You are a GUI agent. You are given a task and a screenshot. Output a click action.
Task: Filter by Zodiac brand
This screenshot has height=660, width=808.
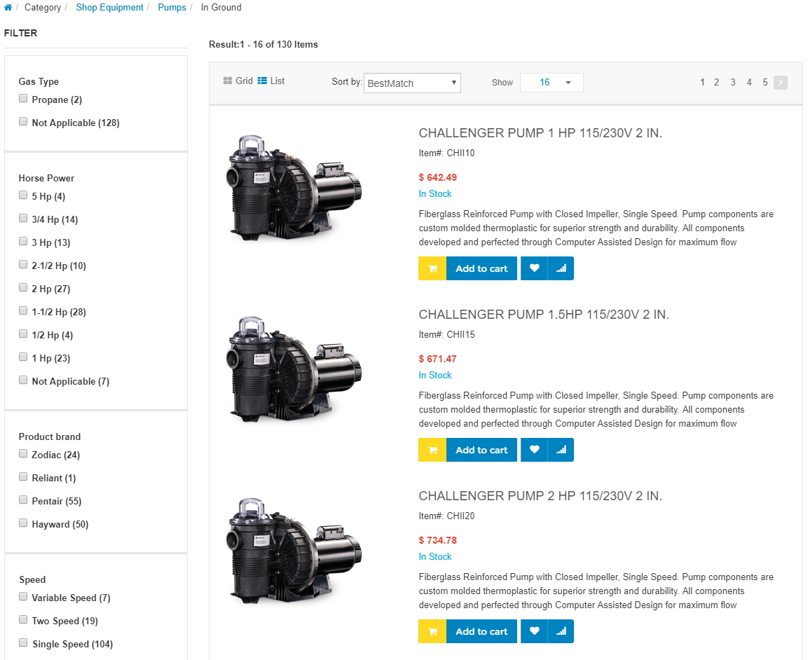[23, 454]
